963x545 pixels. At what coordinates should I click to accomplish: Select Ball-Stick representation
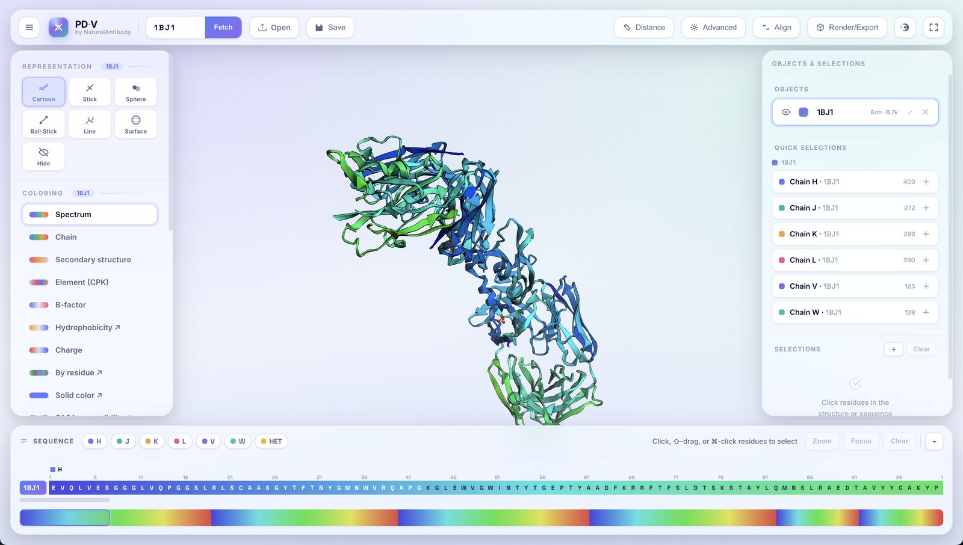44,124
